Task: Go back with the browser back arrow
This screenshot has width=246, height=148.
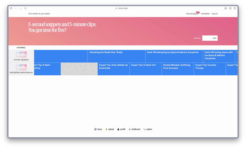Action: pos(16,8)
